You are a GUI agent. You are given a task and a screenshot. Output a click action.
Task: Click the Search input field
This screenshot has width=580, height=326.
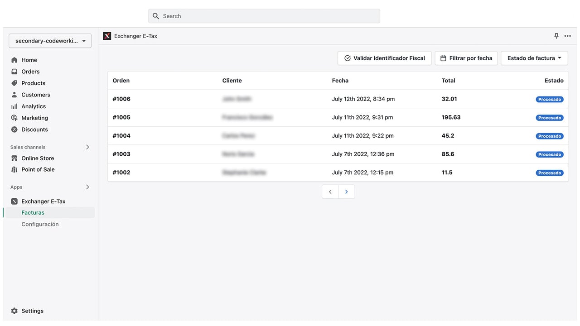coord(264,16)
